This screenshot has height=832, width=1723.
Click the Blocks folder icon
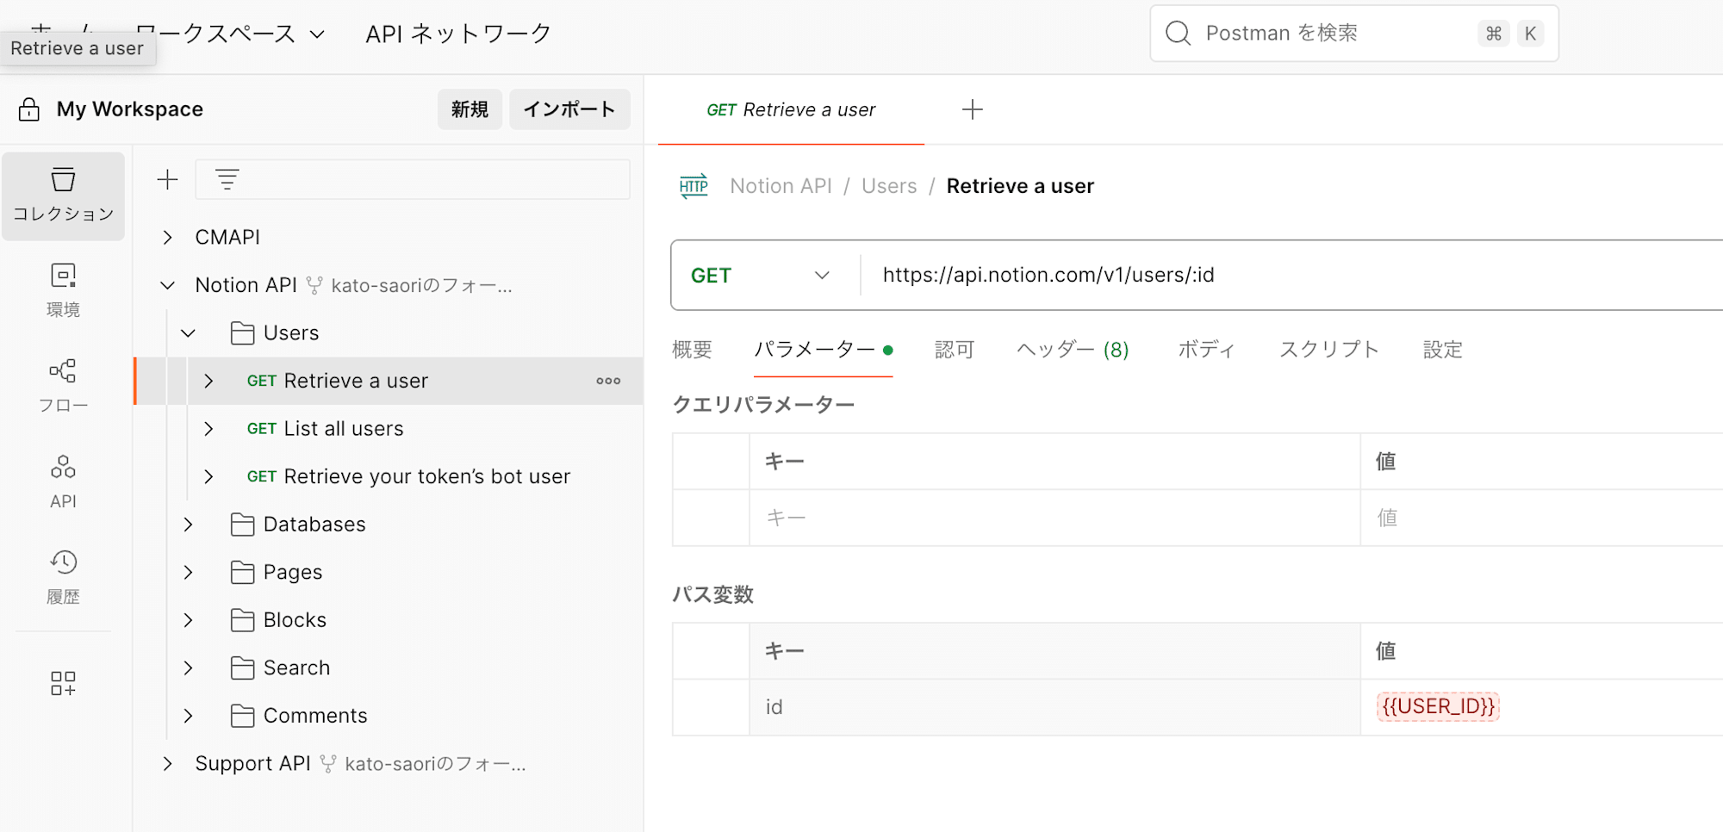243,620
